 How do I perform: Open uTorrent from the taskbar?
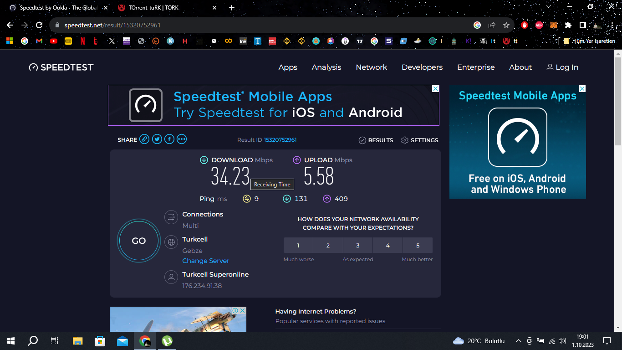point(167,340)
